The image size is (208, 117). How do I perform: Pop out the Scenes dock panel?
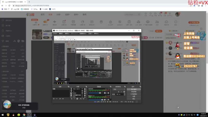coord(69,87)
